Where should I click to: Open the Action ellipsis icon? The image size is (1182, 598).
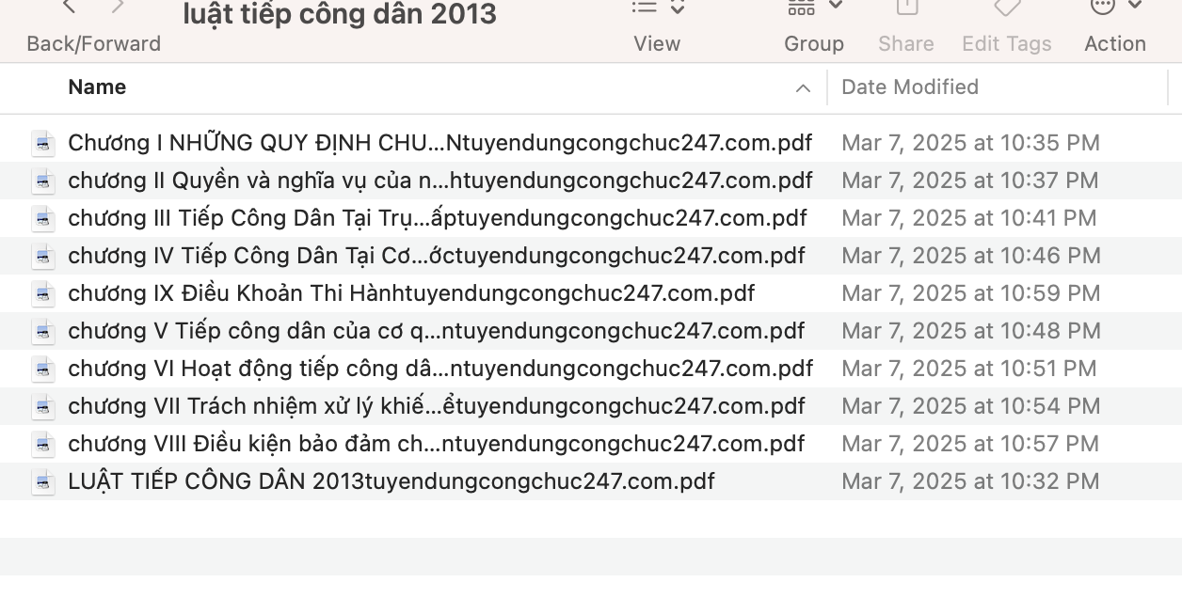[x=1102, y=7]
